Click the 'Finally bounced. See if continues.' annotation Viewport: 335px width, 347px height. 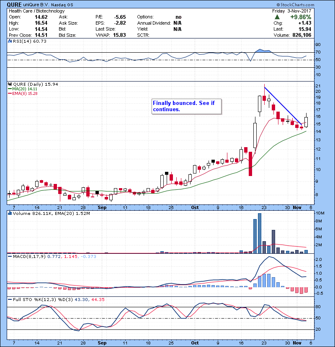(186, 106)
